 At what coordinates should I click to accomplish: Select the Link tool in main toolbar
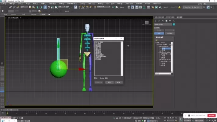coord(10,7)
